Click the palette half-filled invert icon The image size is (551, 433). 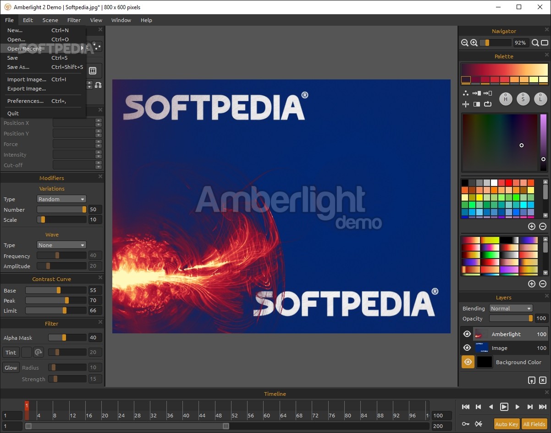[477, 104]
